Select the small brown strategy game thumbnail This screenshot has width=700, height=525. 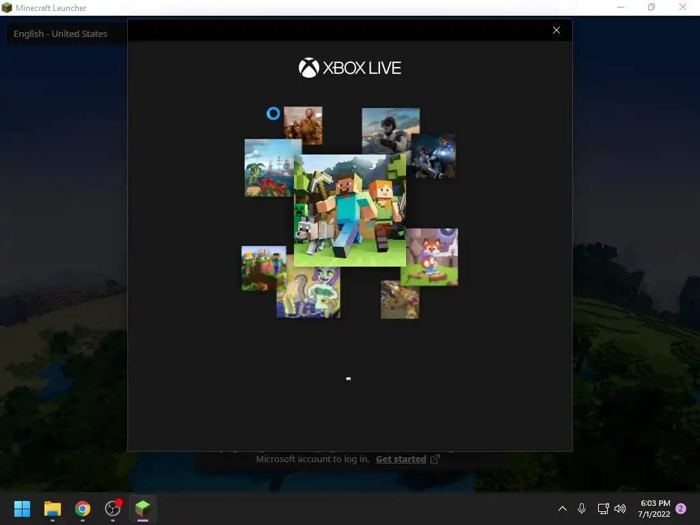pyautogui.click(x=400, y=299)
